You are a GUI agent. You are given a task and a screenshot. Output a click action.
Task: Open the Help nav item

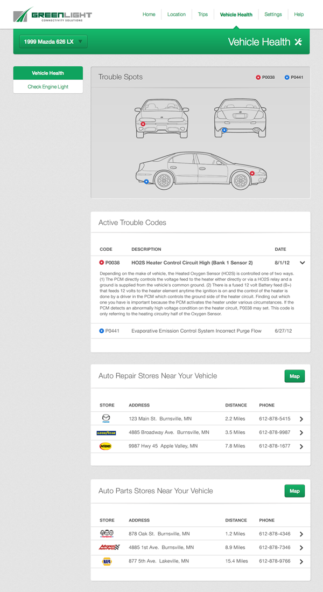pos(299,15)
